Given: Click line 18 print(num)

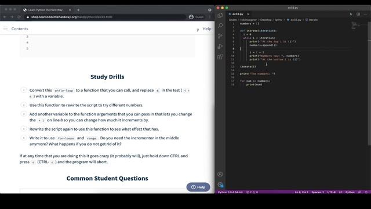Looking at the screenshot, I should pyautogui.click(x=254, y=85).
